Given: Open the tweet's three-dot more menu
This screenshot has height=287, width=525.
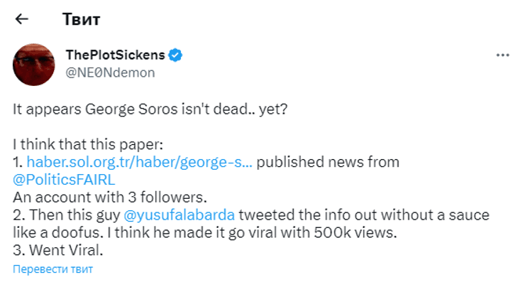Looking at the screenshot, I should pyautogui.click(x=502, y=55).
